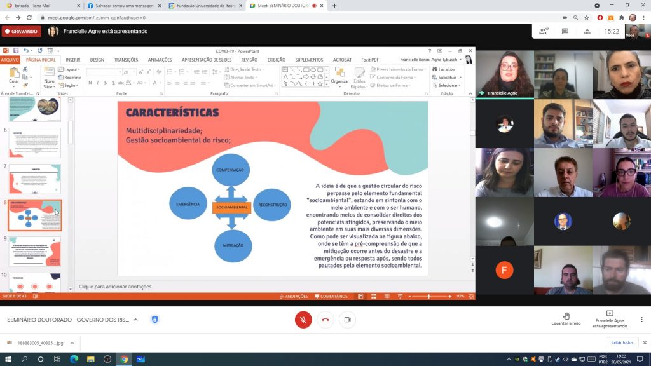Turn on the camera in Meet
The height and width of the screenshot is (366, 651).
(x=347, y=320)
